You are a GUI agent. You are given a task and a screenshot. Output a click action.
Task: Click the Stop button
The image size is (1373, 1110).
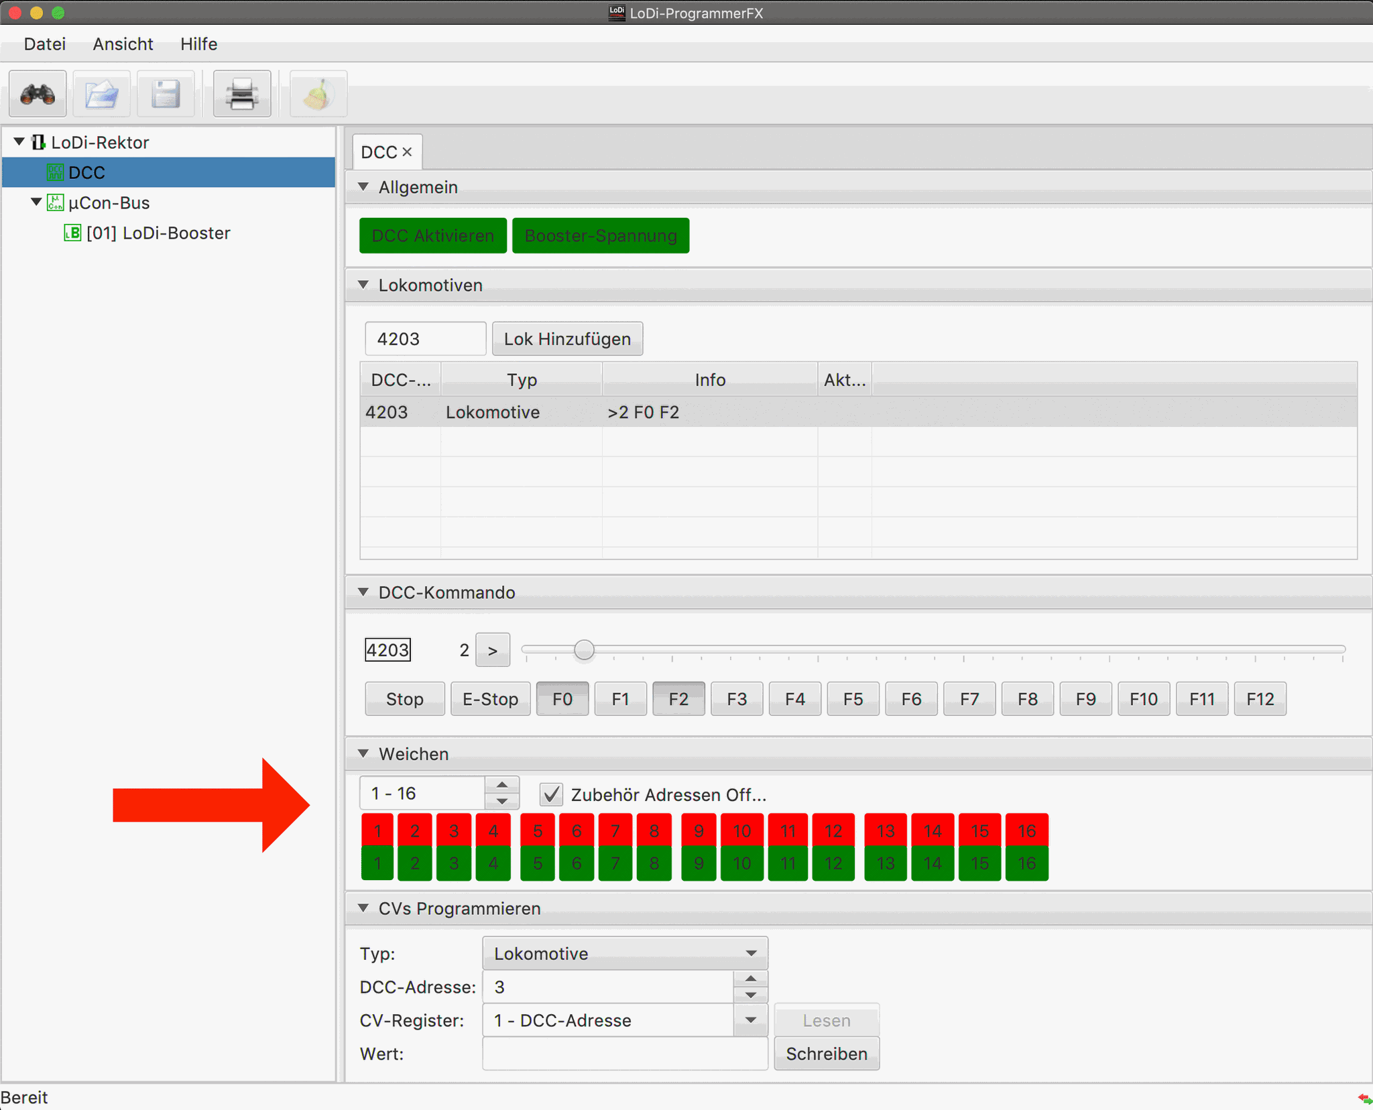point(405,699)
